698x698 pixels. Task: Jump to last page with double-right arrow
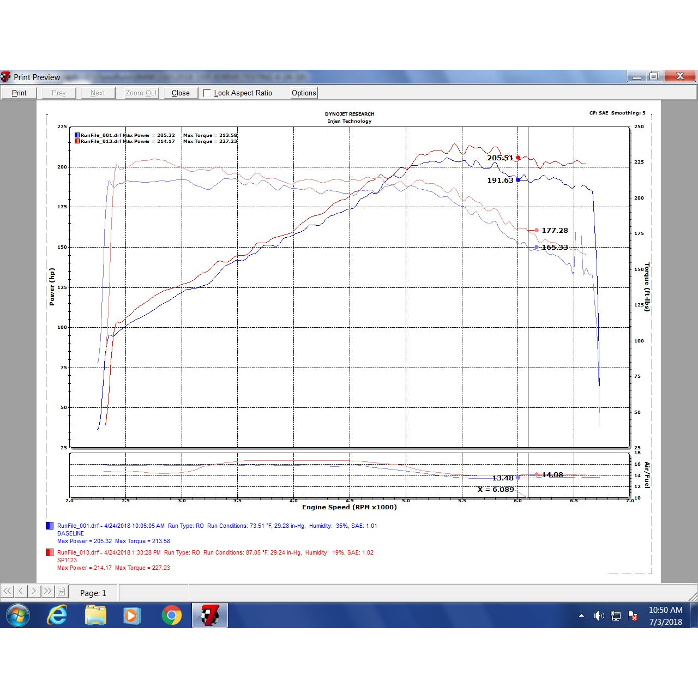48,591
